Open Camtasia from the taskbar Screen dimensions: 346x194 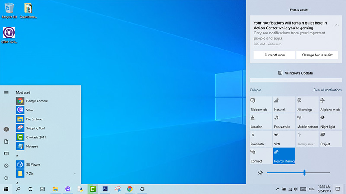click(93, 189)
